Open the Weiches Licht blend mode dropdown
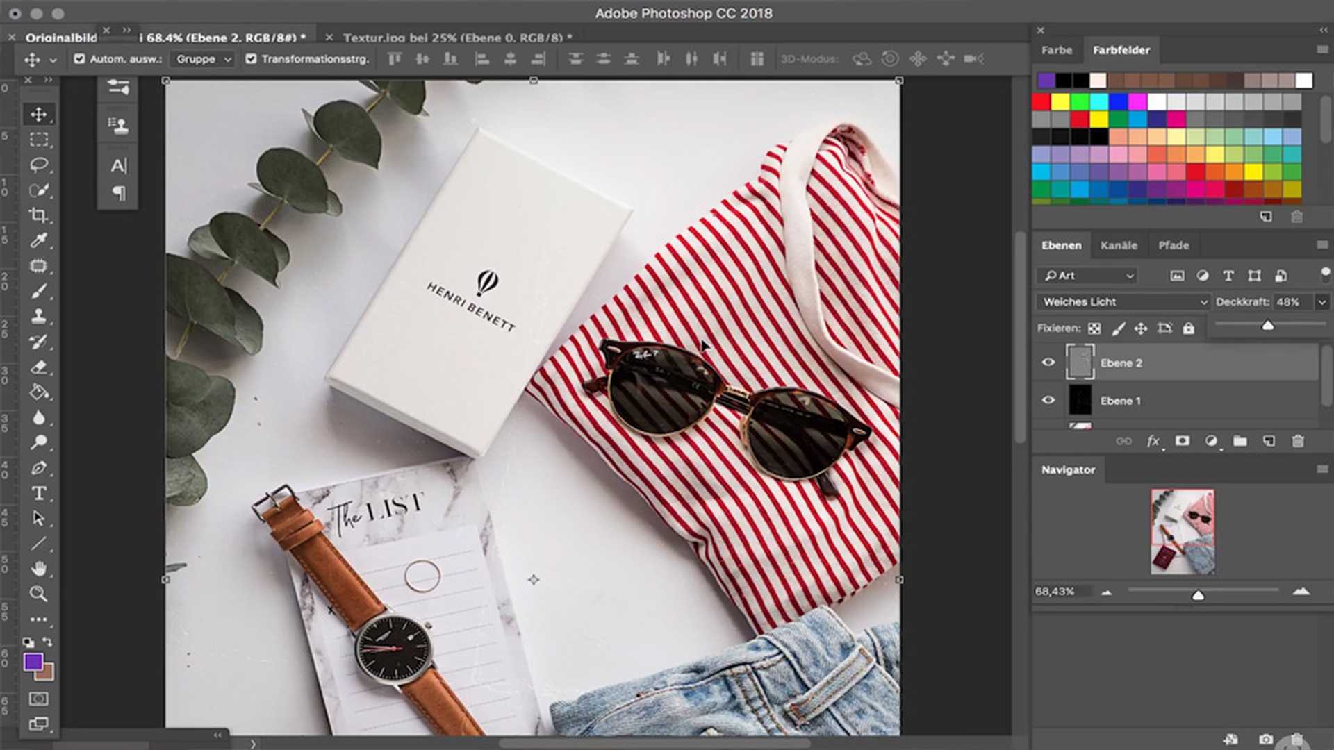The width and height of the screenshot is (1334, 750). tap(1123, 302)
